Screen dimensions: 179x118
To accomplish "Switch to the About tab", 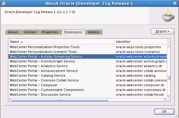I will [13, 32].
